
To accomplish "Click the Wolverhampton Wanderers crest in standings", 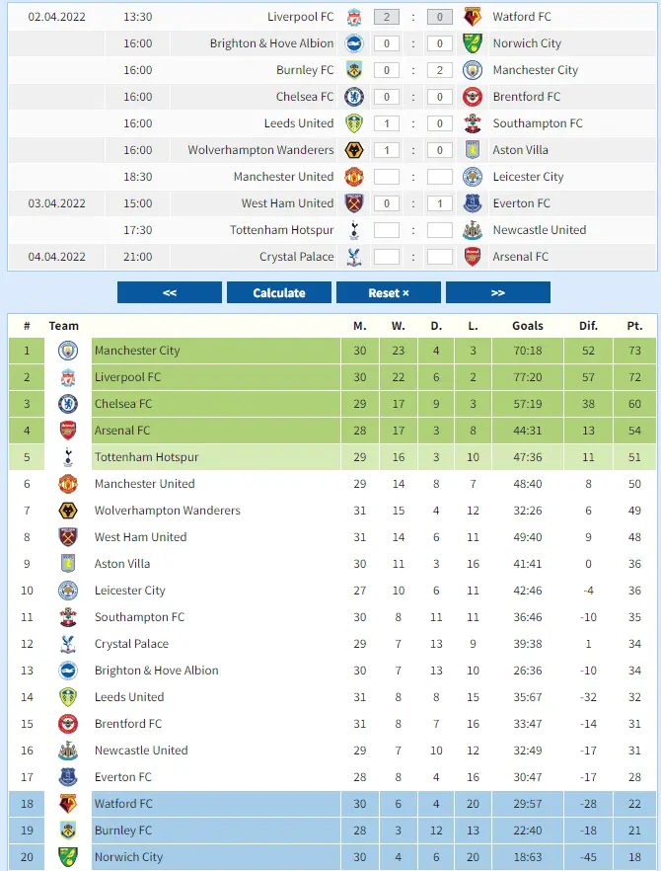I will pos(67,511).
